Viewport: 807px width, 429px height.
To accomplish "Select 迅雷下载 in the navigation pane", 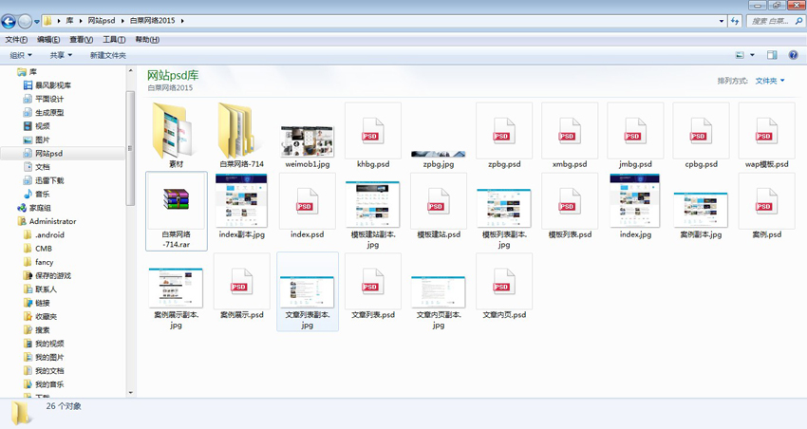I will (49, 180).
